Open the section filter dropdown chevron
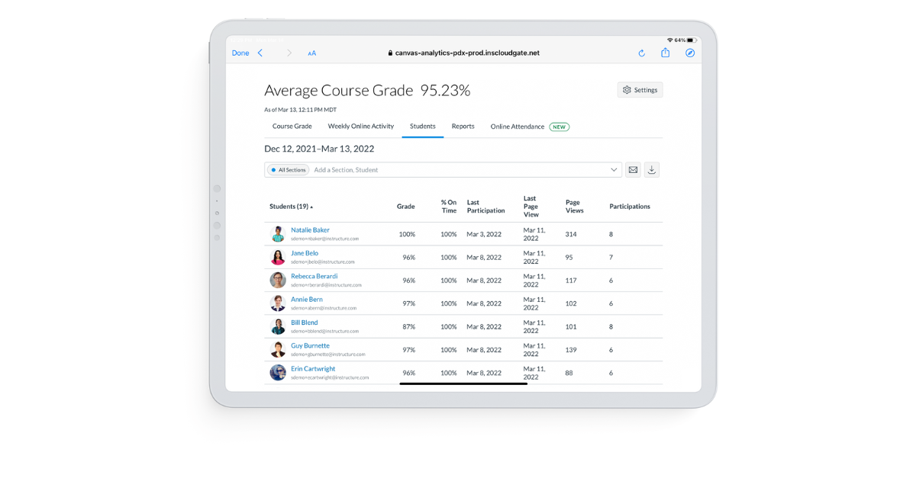This screenshot has width=916, height=478. point(615,169)
